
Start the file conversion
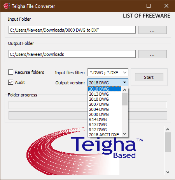149,77
